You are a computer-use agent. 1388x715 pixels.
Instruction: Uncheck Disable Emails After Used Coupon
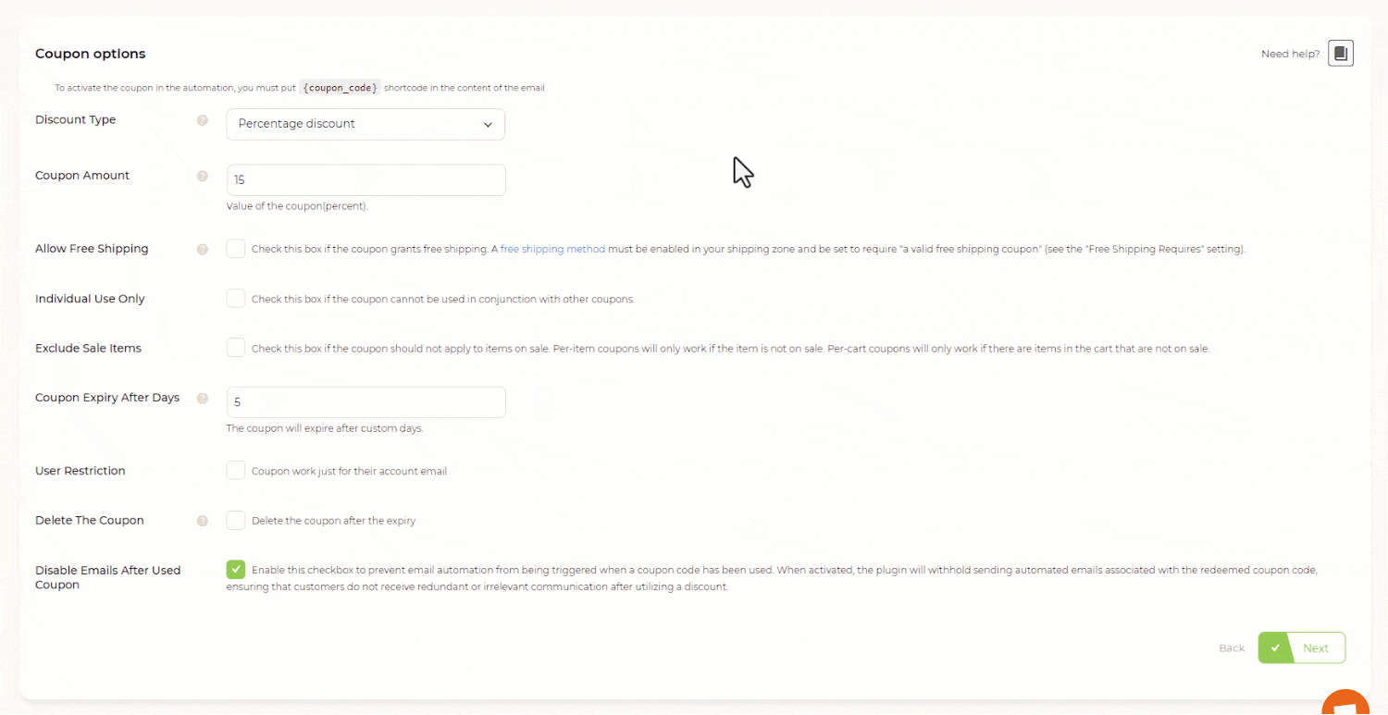pos(236,570)
